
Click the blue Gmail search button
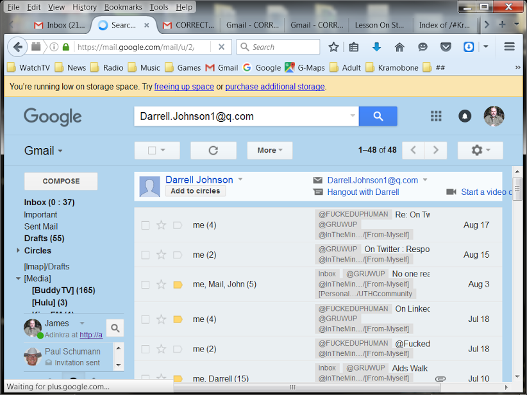tap(378, 116)
